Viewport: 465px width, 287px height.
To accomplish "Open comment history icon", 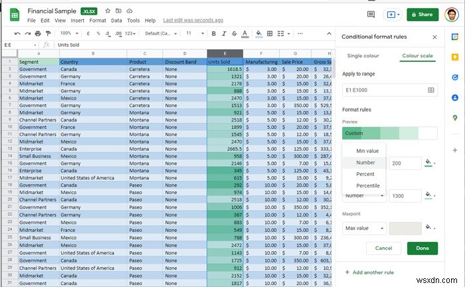I will coord(371,15).
